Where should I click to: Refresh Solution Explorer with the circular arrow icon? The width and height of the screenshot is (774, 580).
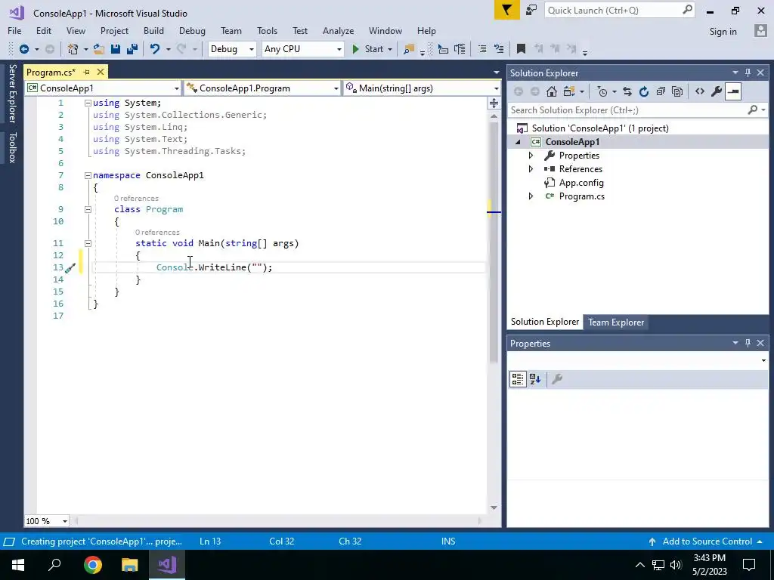pos(644,91)
